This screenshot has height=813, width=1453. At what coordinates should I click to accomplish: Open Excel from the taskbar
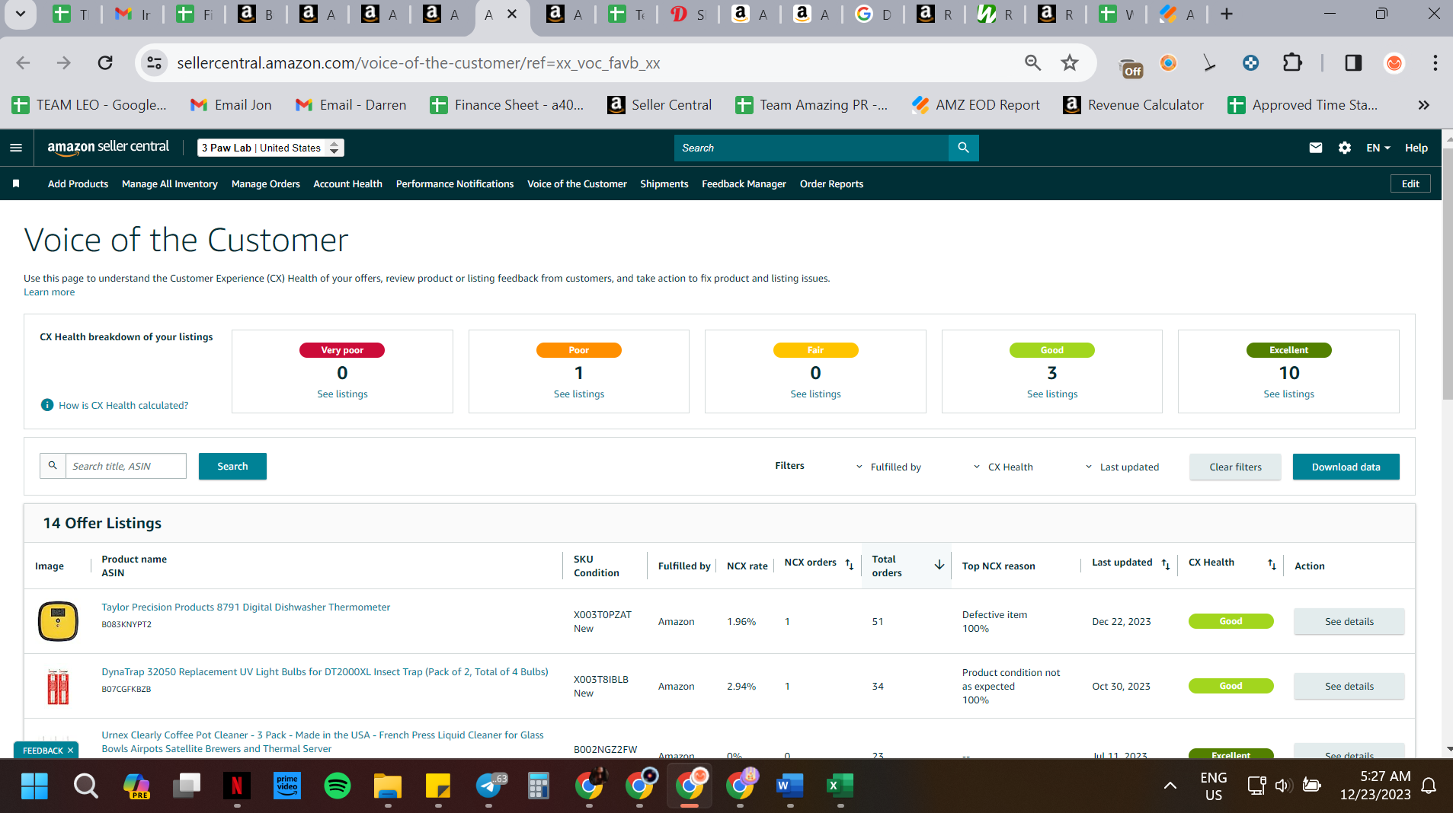840,785
